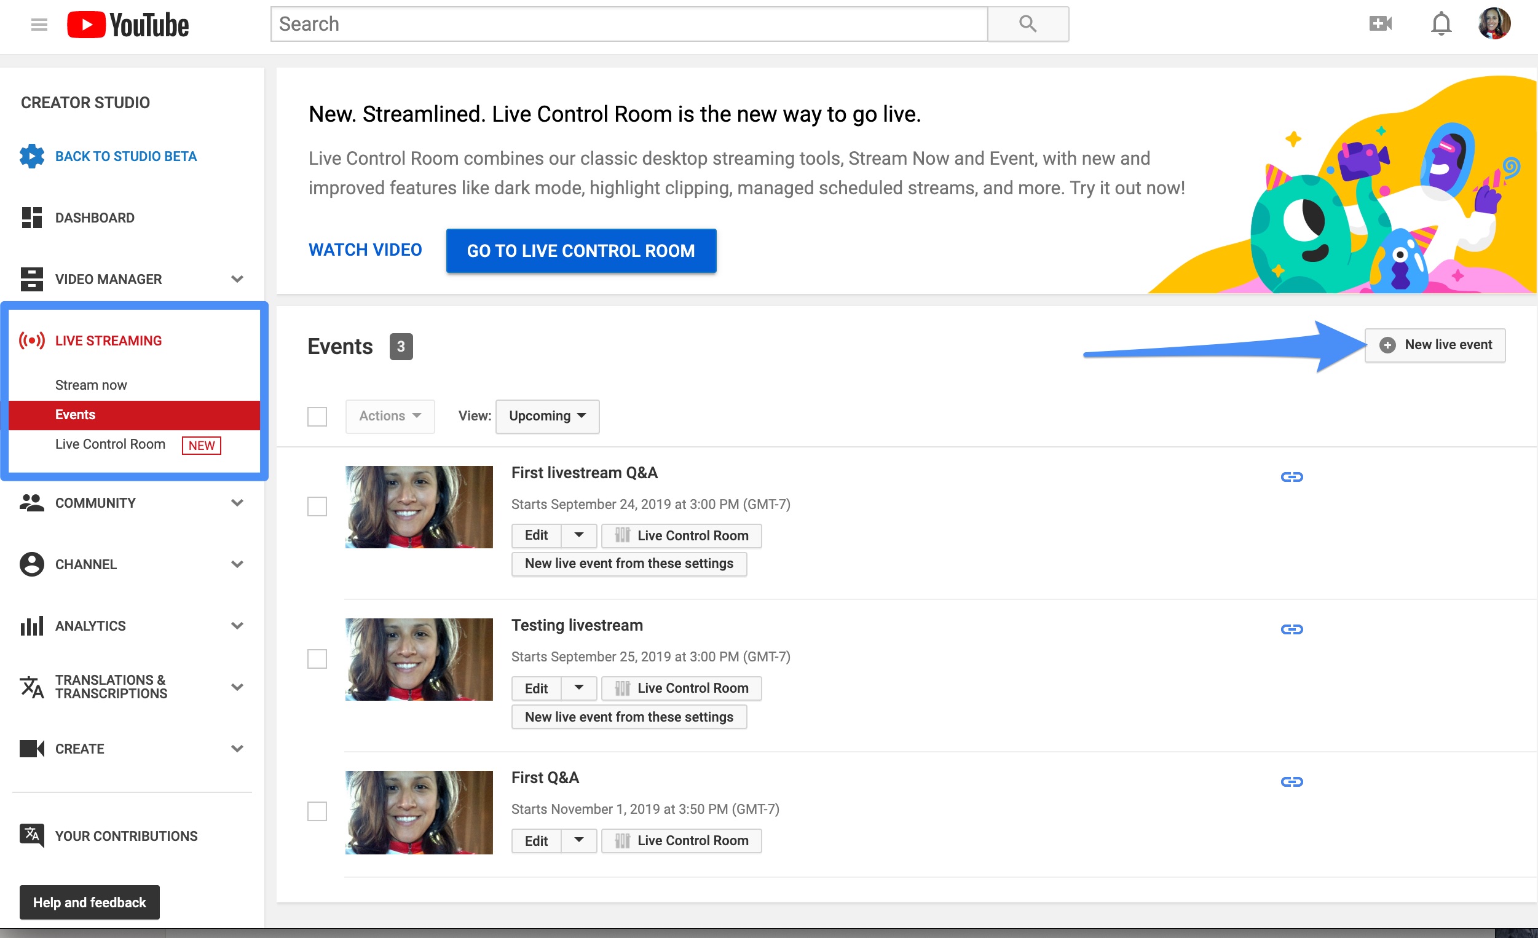1538x938 pixels.
Task: Expand Translations & Transcriptions chevron
Action: (237, 687)
